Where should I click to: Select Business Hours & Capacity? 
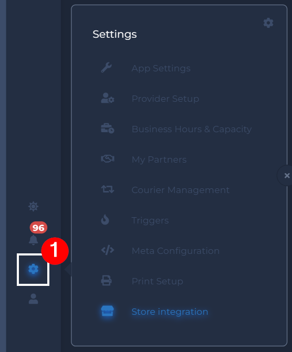point(192,129)
